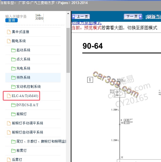Click green folder icon beside 起动系统
161x162 pixels.
13,50
